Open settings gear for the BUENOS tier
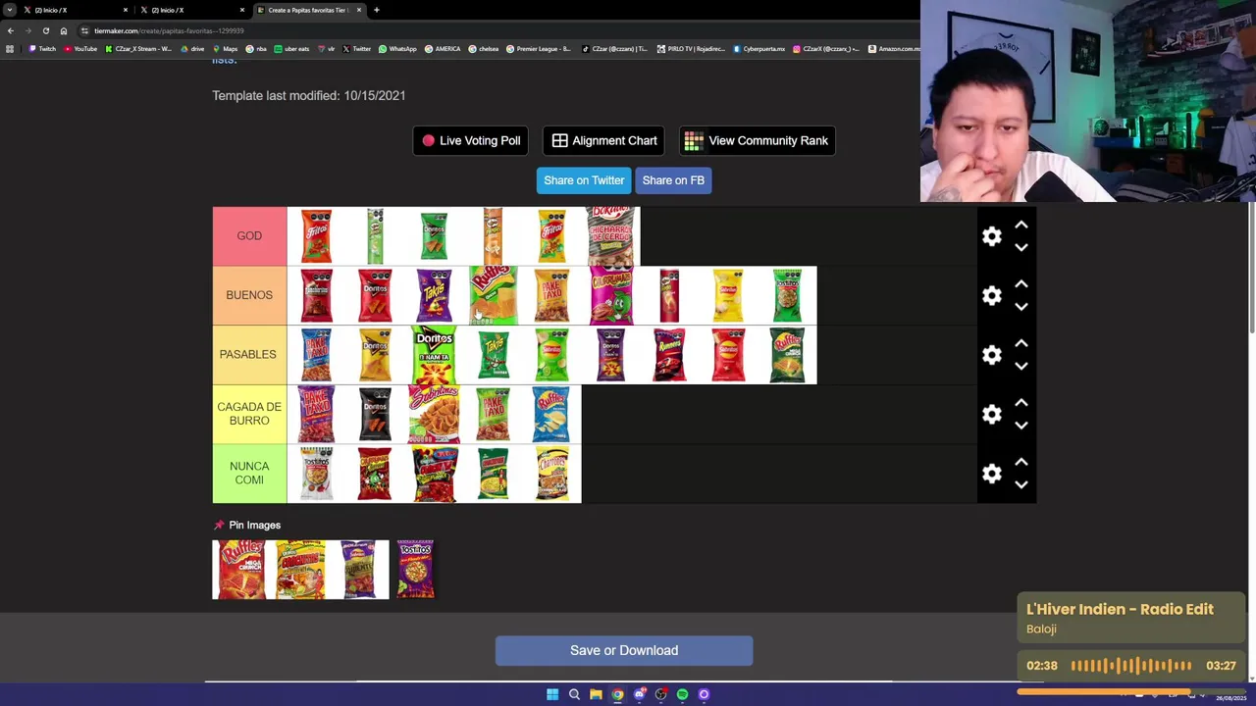 coord(992,296)
